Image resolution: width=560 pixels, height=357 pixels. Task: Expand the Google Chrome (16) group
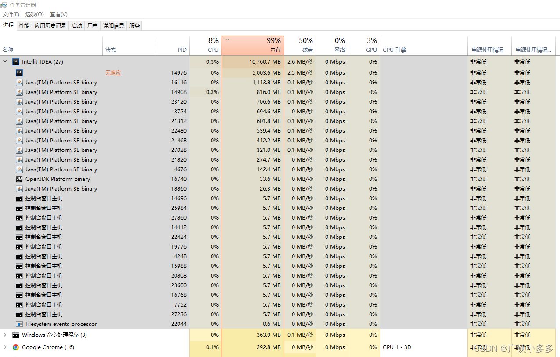tap(5, 347)
